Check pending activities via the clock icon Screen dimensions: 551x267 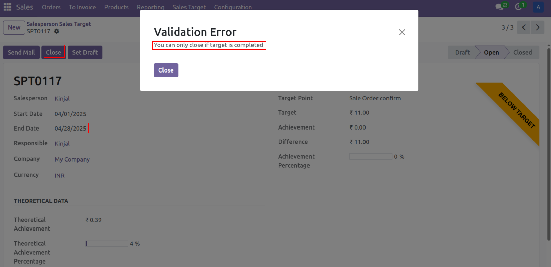(519, 7)
